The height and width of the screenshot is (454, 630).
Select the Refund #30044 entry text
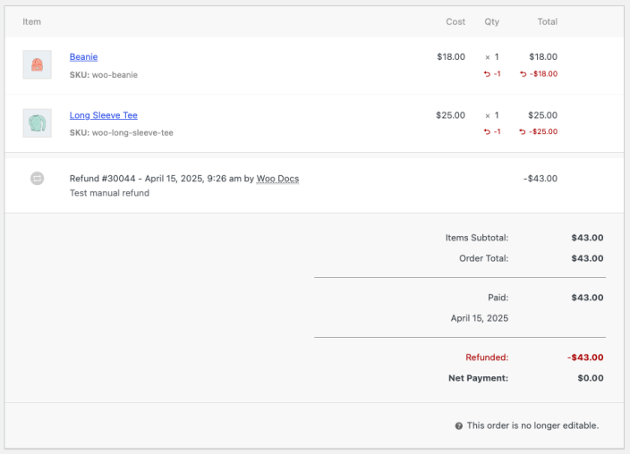tap(157, 179)
